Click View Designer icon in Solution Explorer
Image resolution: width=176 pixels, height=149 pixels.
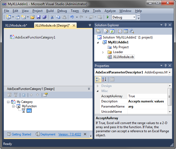126,31
